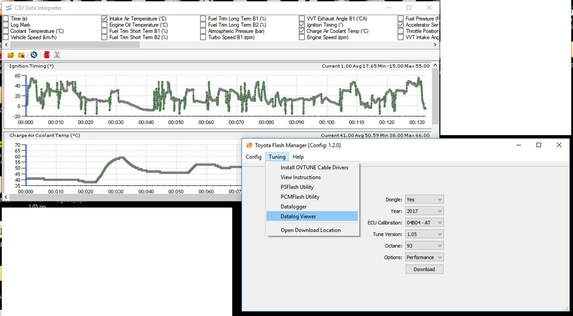Click the Charge Air Coolant Temp chart title
573x316 pixels.
tap(45, 135)
